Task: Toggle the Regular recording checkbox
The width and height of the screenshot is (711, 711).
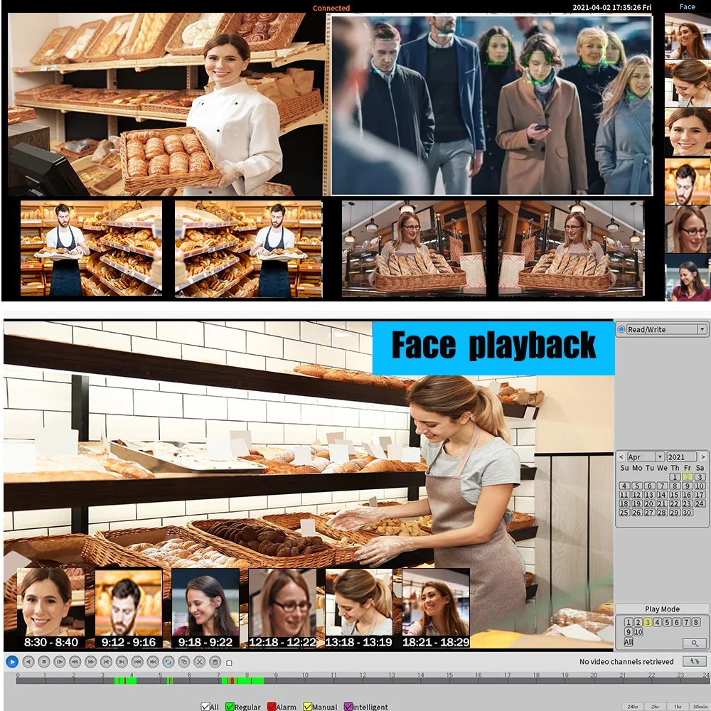Action: [x=230, y=707]
